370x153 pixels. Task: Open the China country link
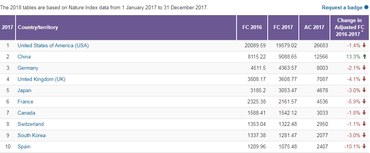tap(24, 57)
